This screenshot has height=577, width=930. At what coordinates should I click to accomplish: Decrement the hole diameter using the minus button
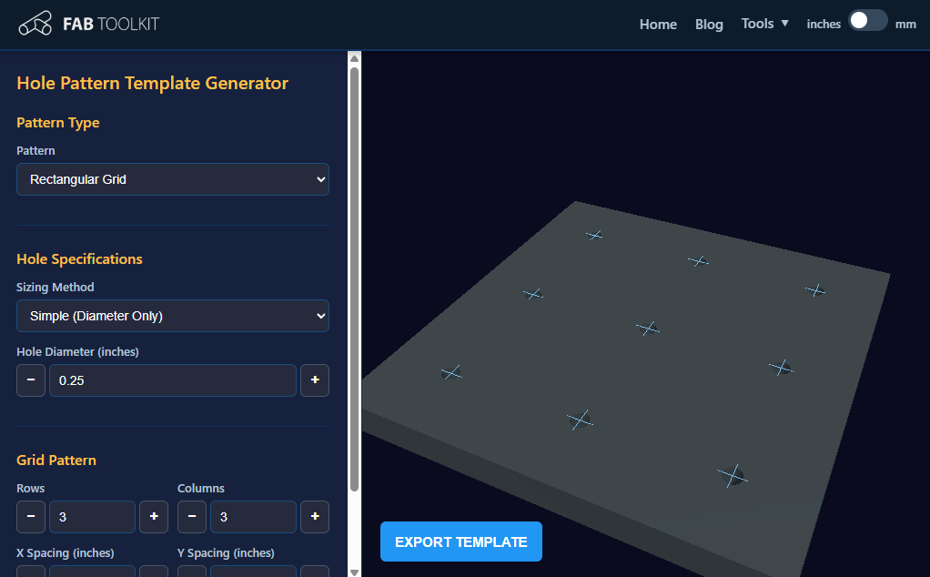[30, 380]
